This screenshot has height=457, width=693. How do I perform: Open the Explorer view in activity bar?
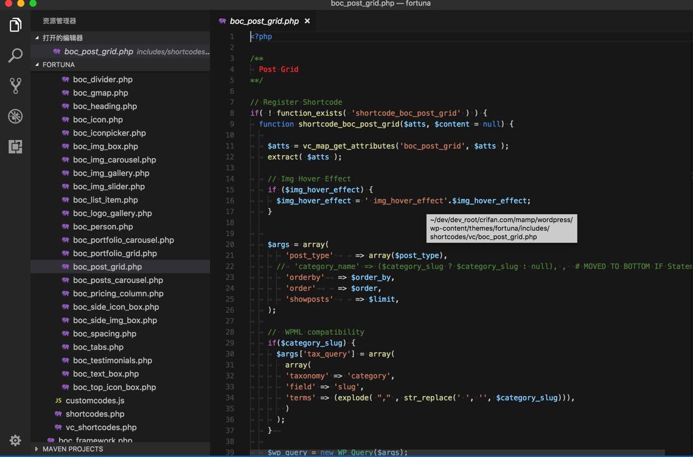(15, 25)
